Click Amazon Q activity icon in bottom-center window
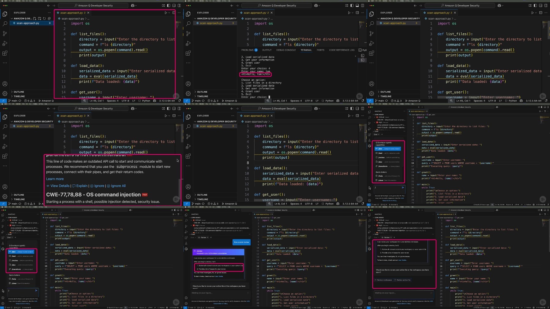Screen dimensions: 550x309 [x=186, y=249]
